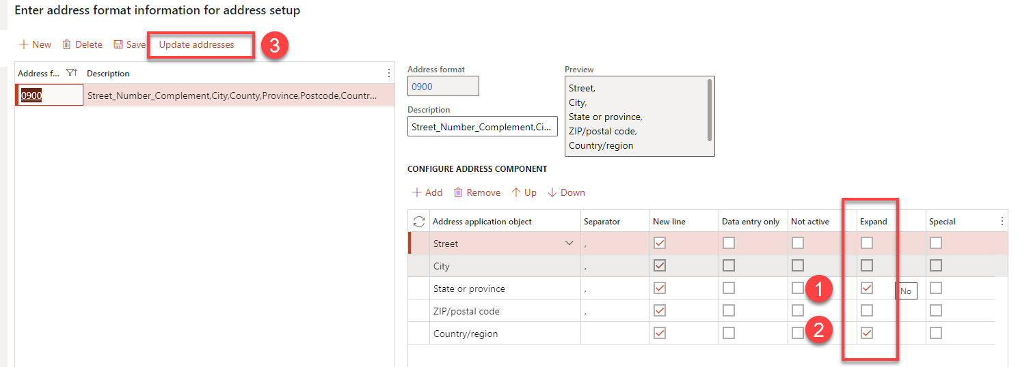Toggle Expand checkbox for Country/region
This screenshot has width=1033, height=367.
[x=867, y=334]
